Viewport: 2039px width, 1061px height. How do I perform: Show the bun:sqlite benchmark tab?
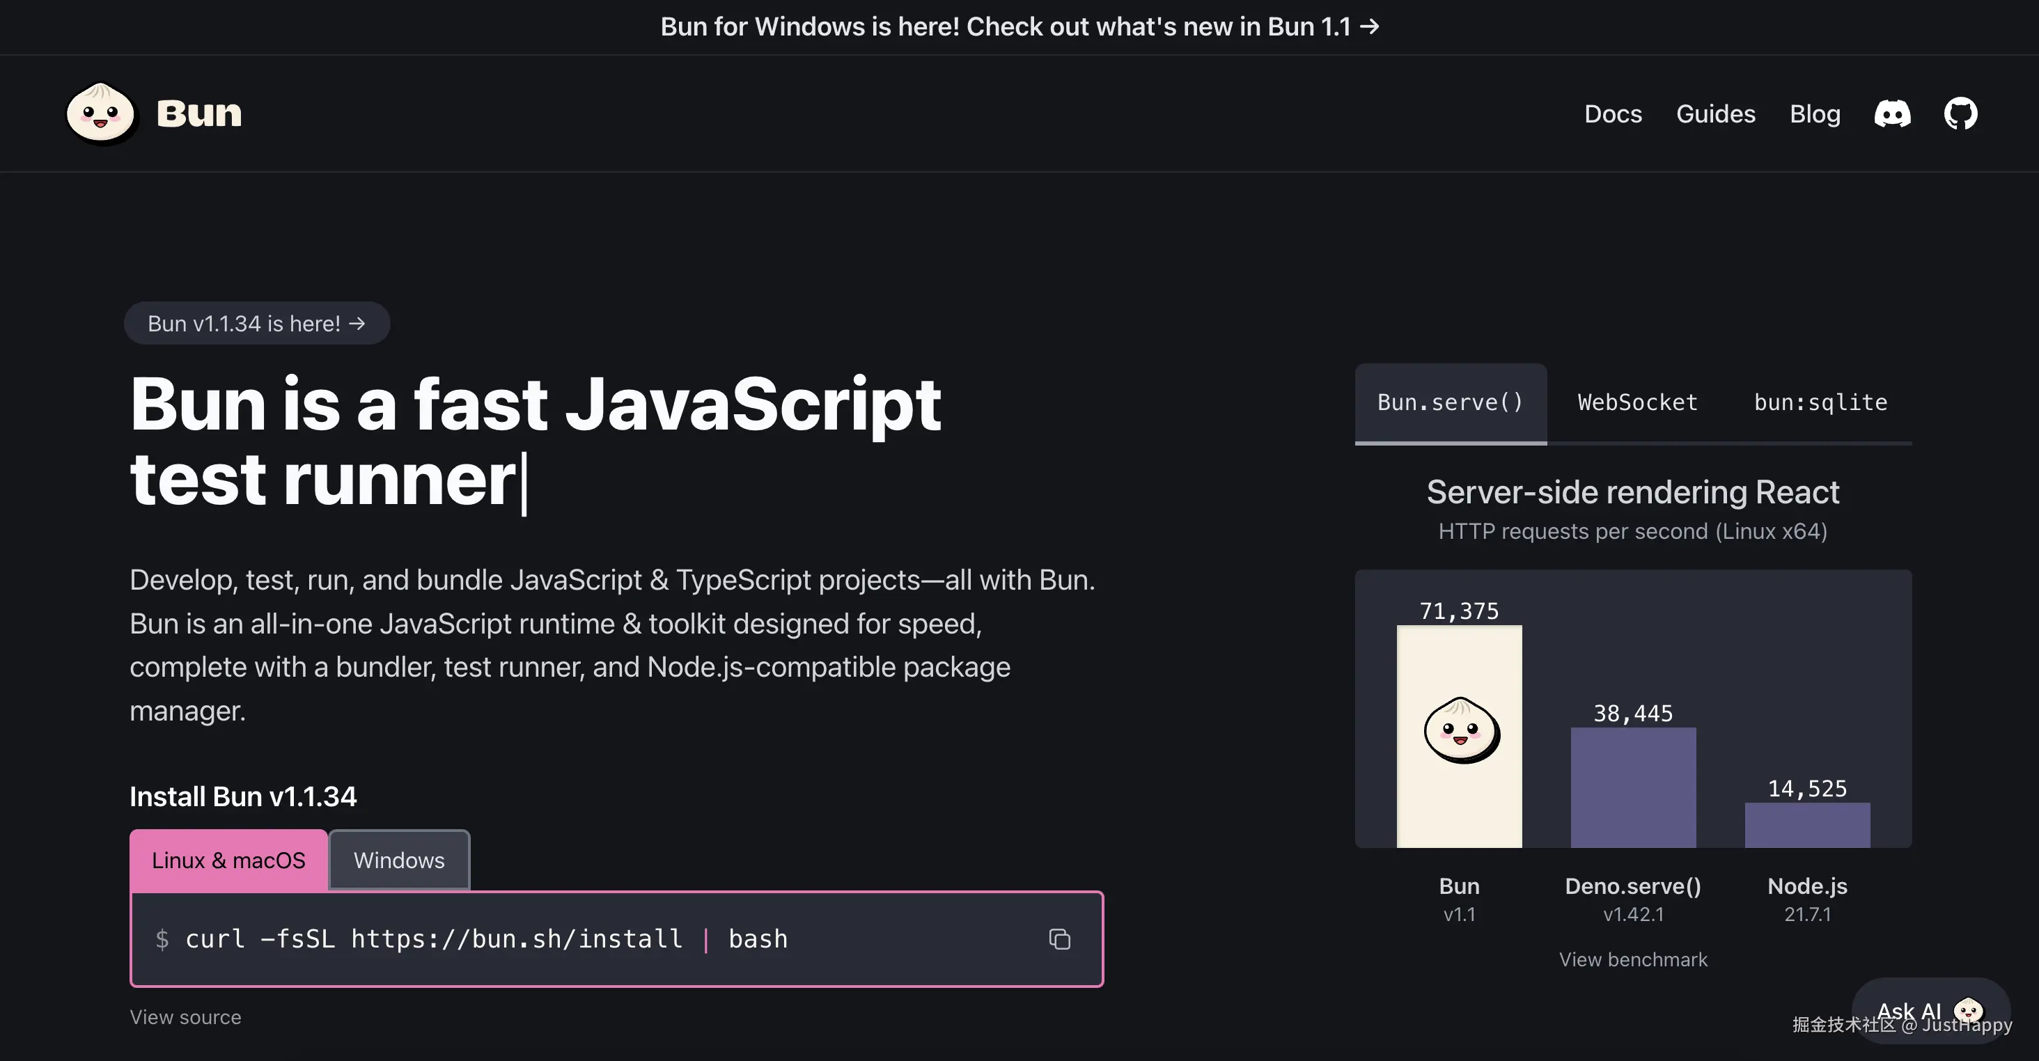coord(1820,402)
